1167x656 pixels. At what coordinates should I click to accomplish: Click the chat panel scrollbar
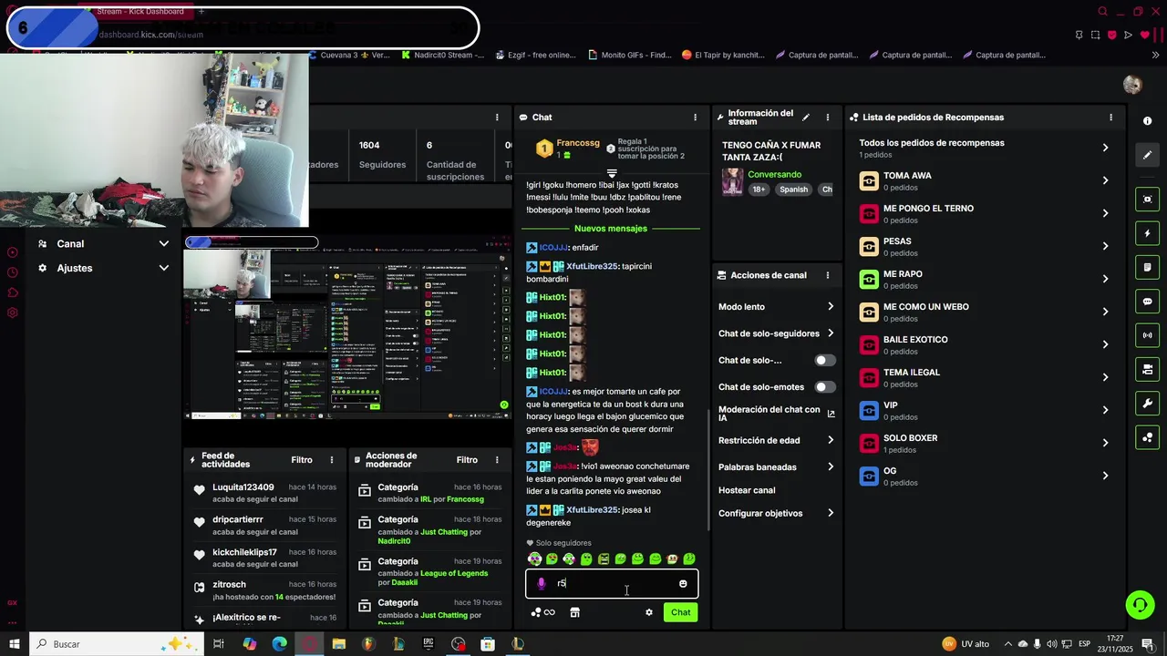708,470
